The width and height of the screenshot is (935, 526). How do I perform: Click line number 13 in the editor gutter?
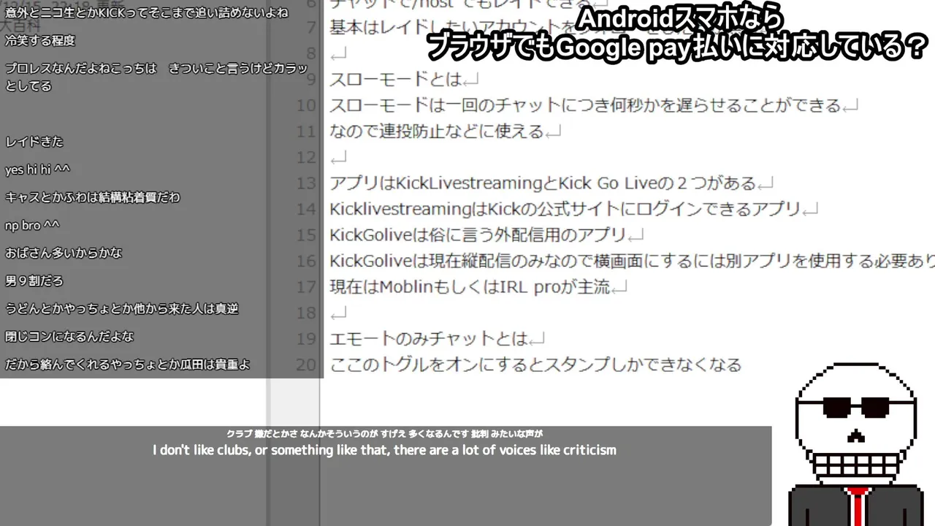coord(306,183)
